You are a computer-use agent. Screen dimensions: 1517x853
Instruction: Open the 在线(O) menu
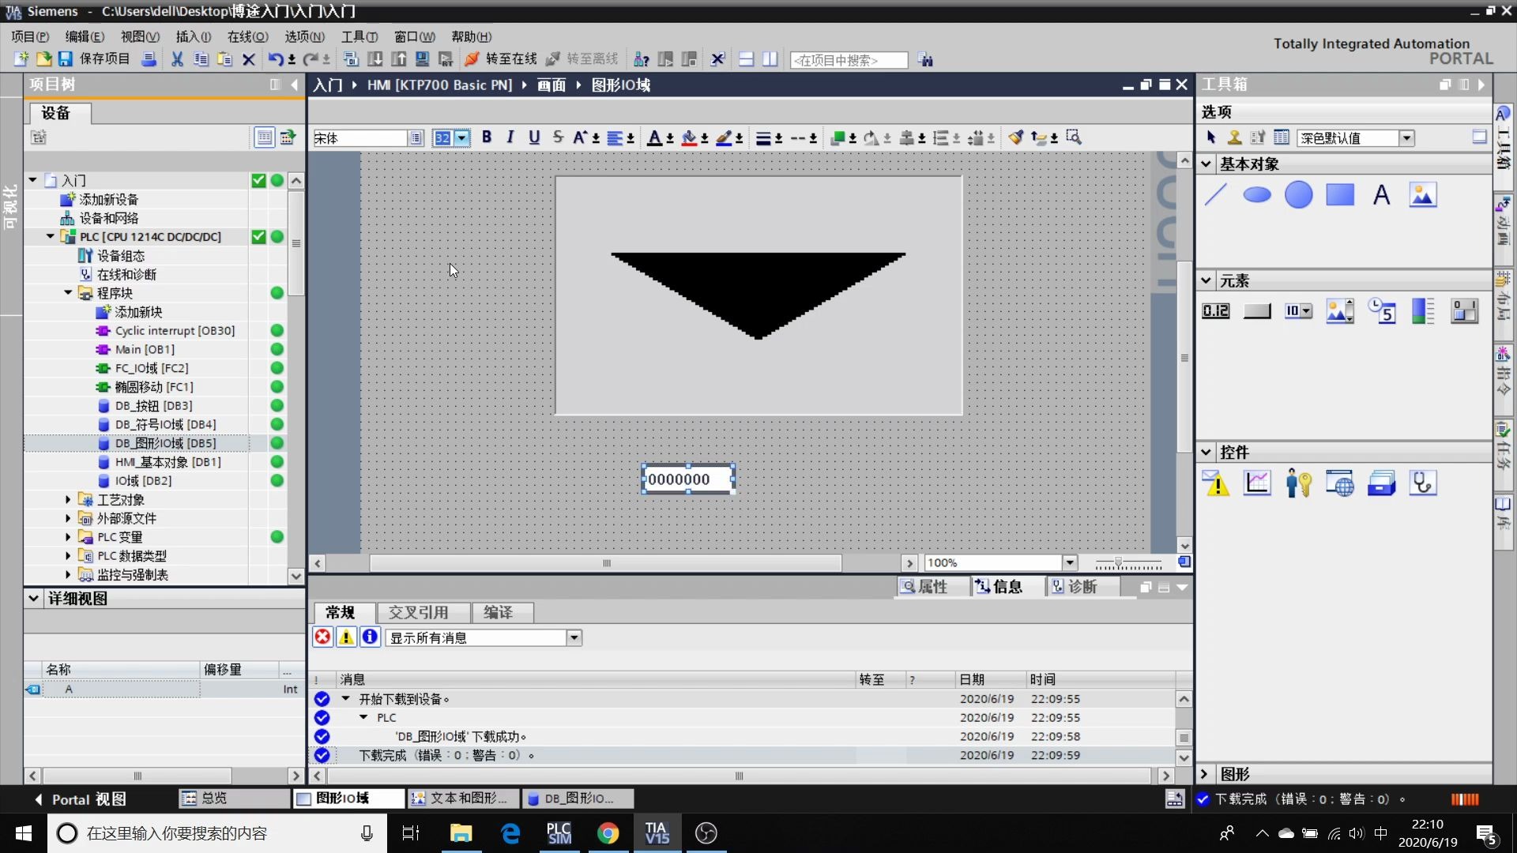tap(247, 36)
